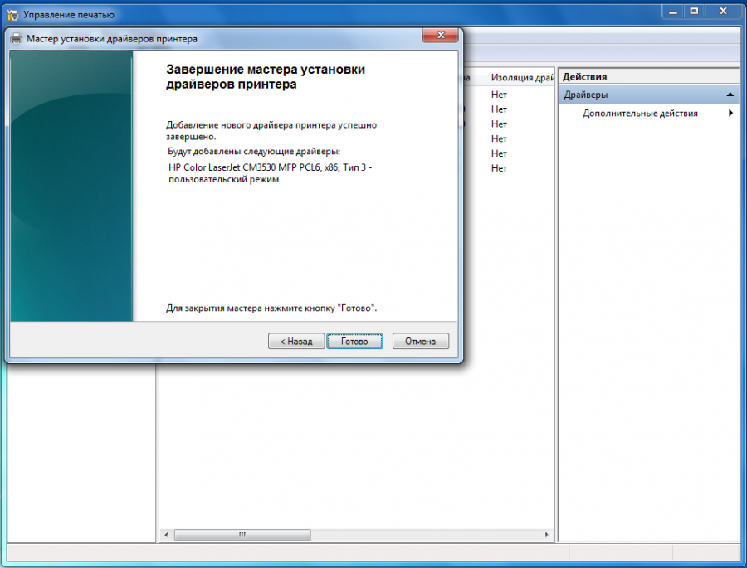Click the Управление печатью window icon

point(12,15)
